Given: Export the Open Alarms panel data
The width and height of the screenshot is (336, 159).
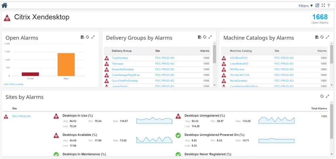Looking at the screenshot, I should (x=82, y=37).
